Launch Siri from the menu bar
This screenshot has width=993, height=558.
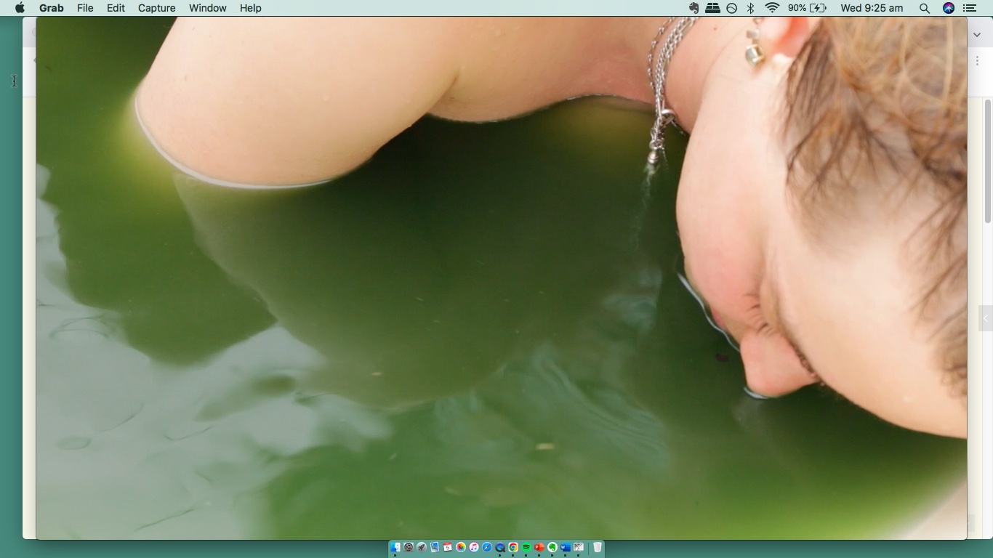tap(948, 8)
